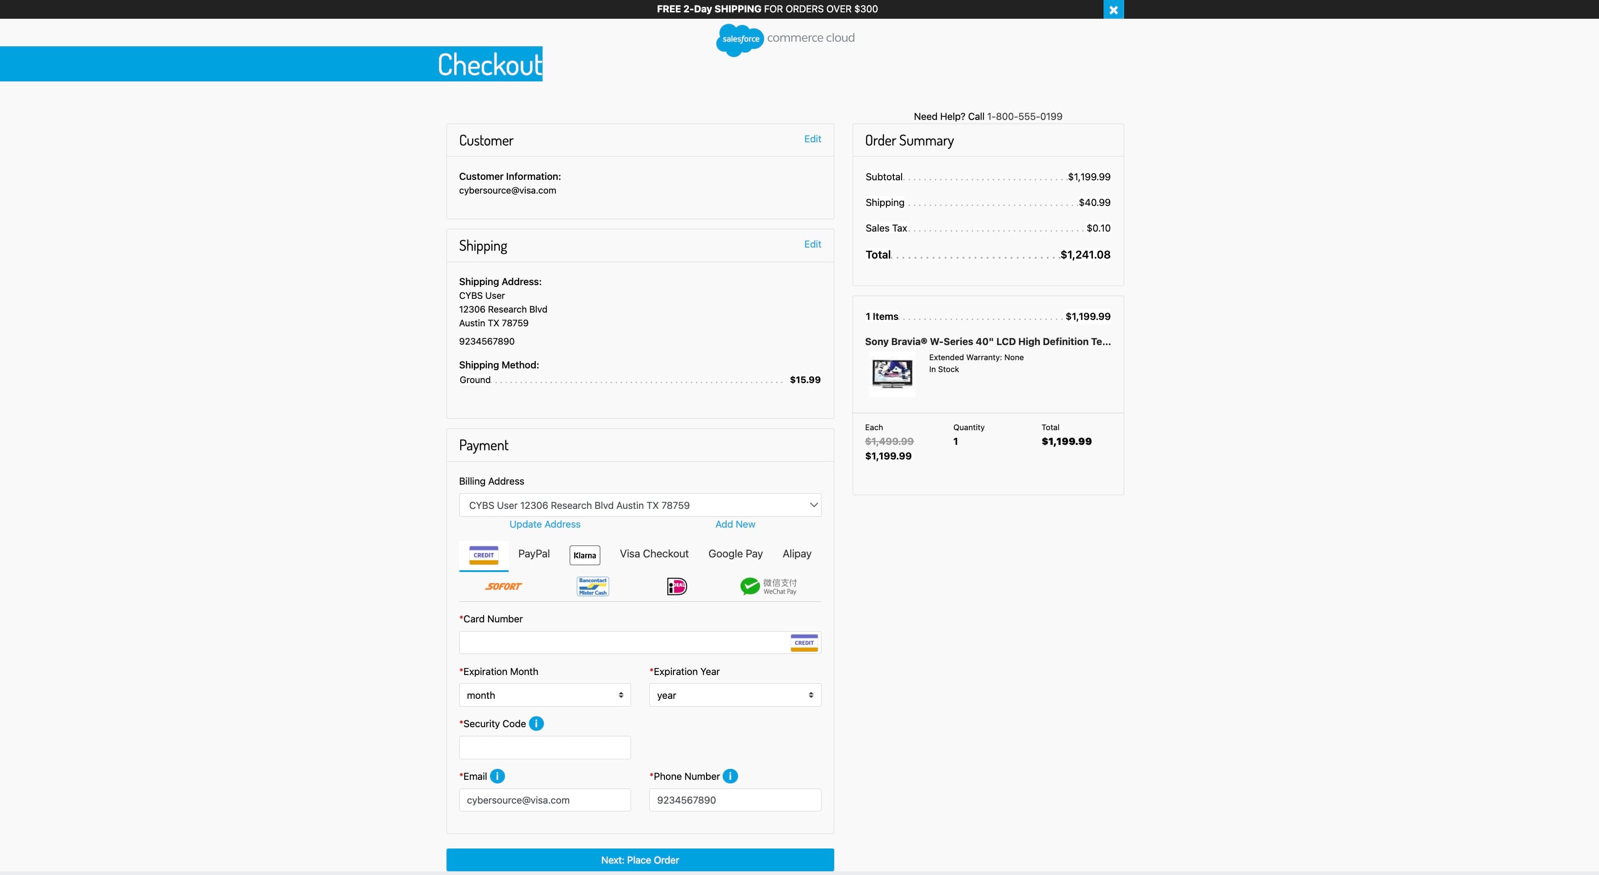Select Alipay payment tab
The width and height of the screenshot is (1599, 875).
(796, 554)
